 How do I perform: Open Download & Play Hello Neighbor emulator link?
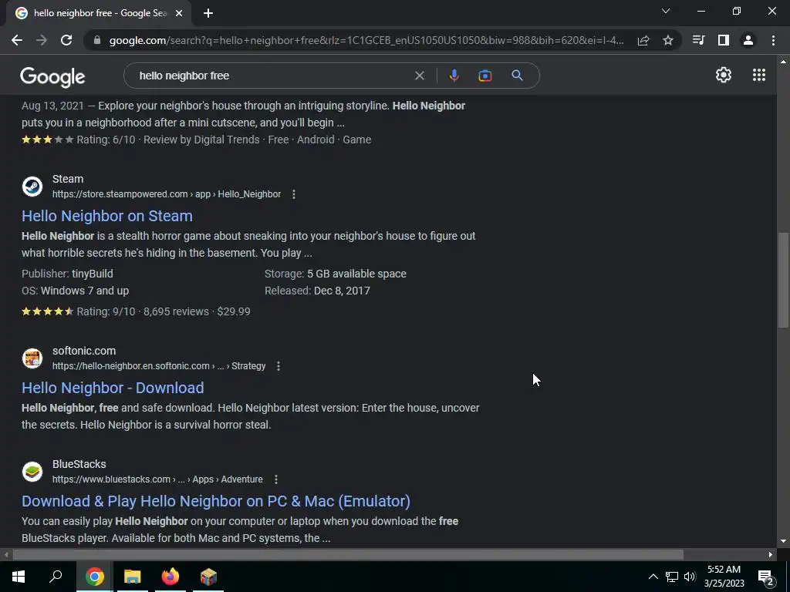click(216, 501)
